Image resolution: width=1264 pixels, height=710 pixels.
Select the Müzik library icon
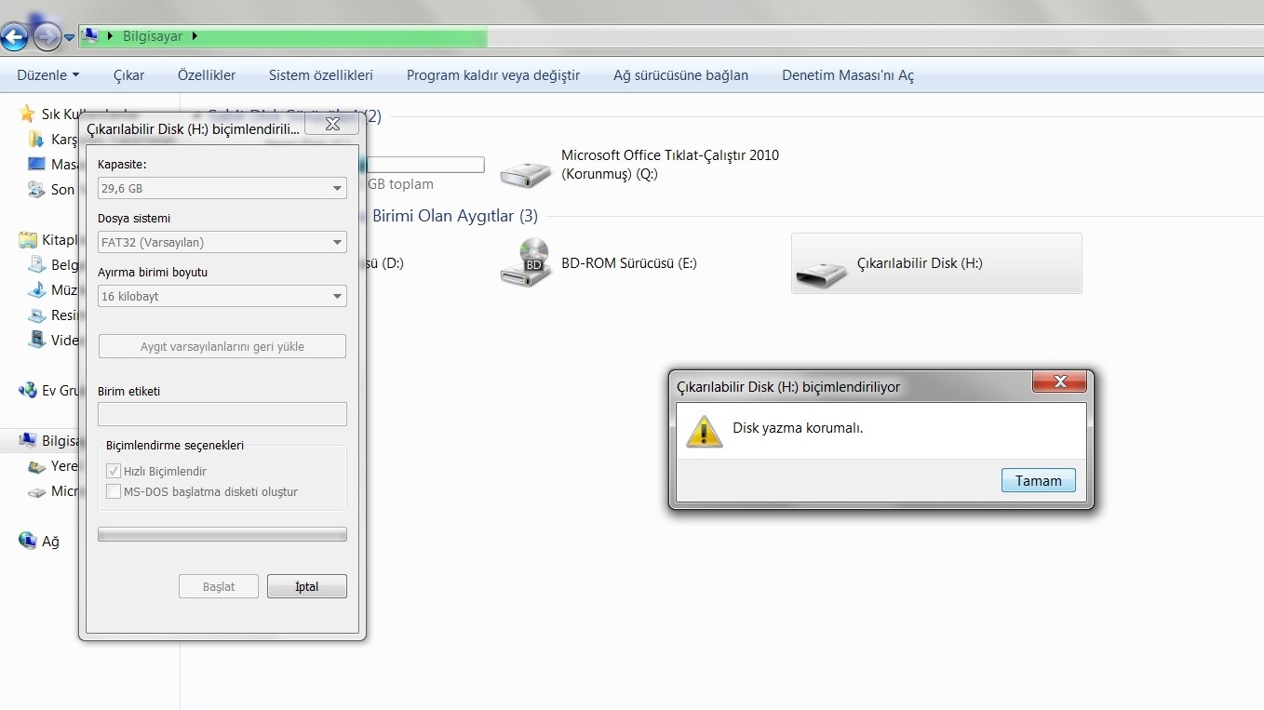[x=36, y=290]
